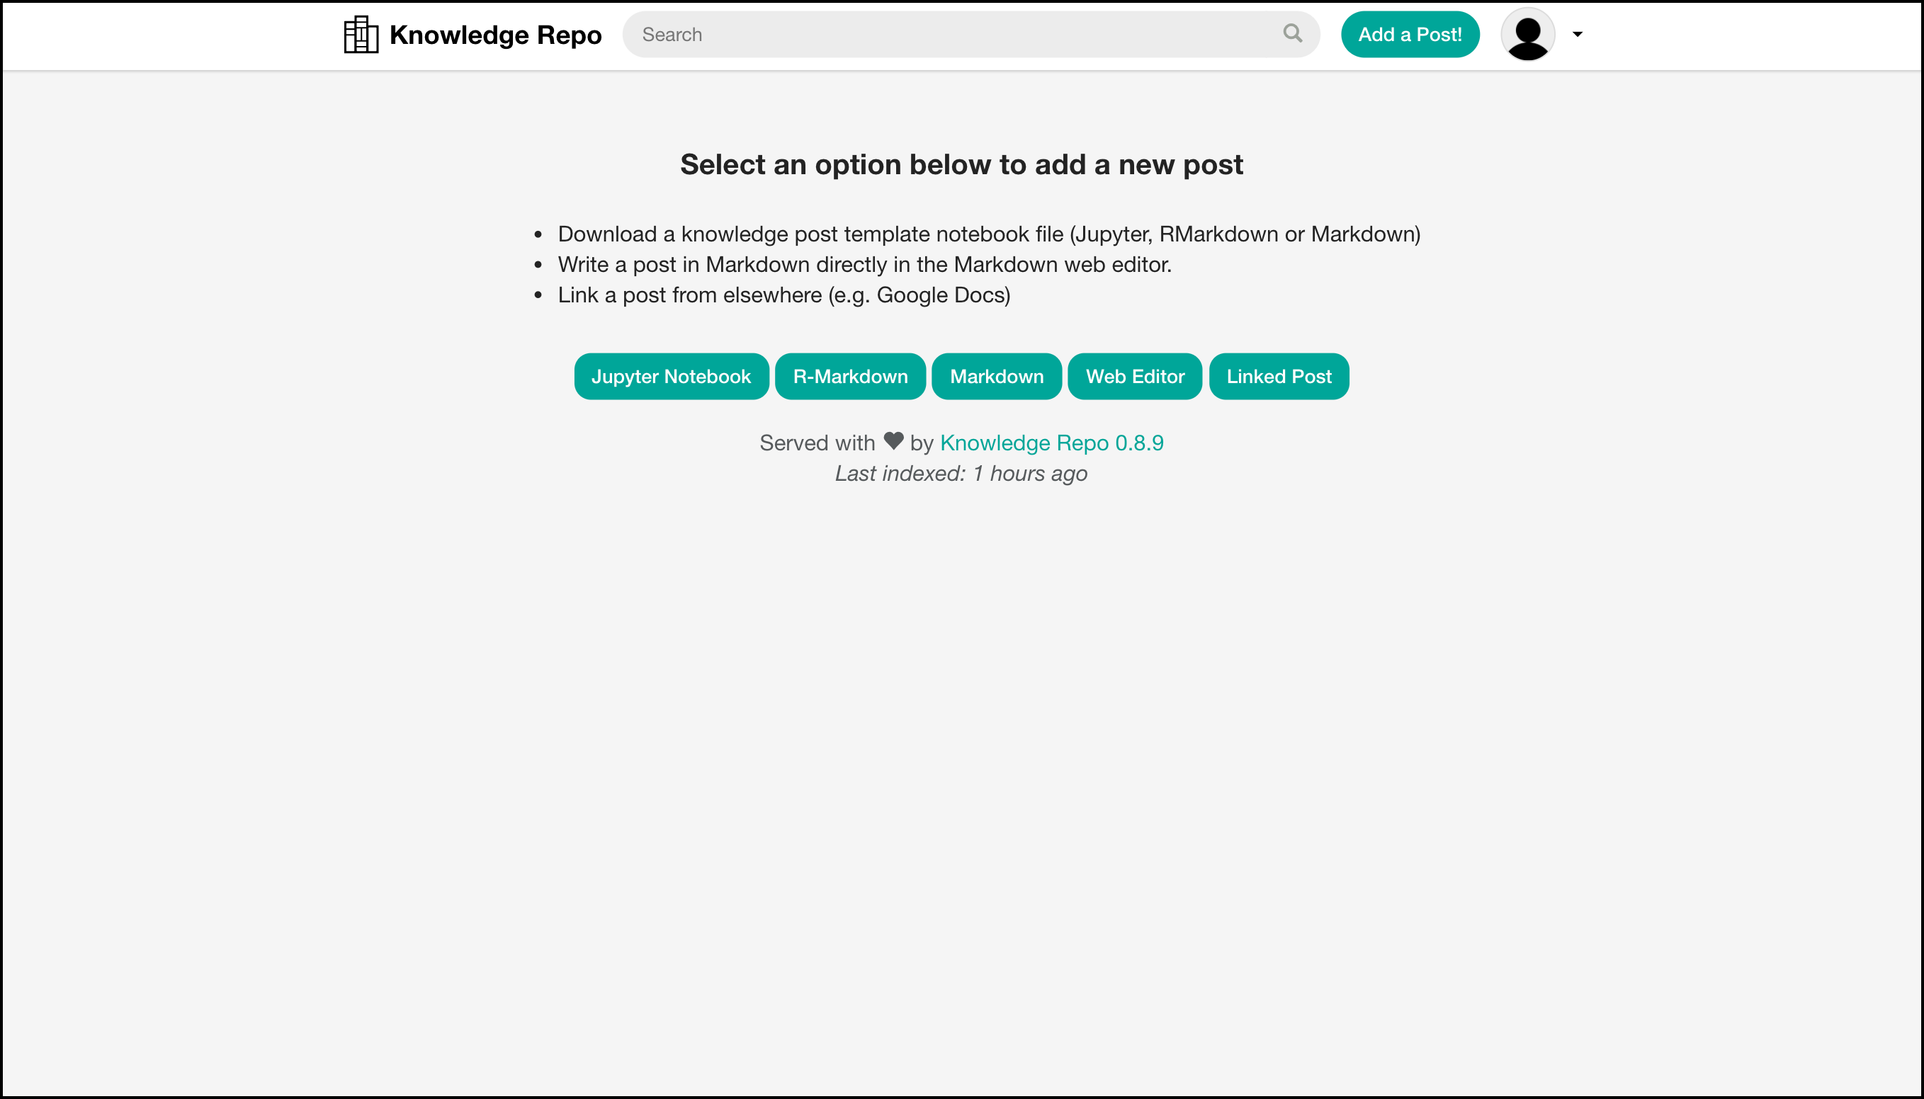Open the Web Editor option

[1134, 377]
